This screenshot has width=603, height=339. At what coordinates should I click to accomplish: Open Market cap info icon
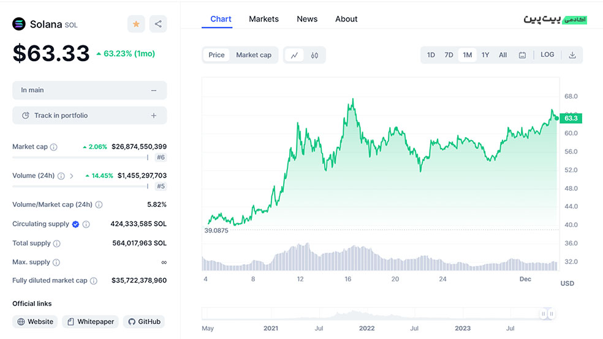tap(54, 147)
